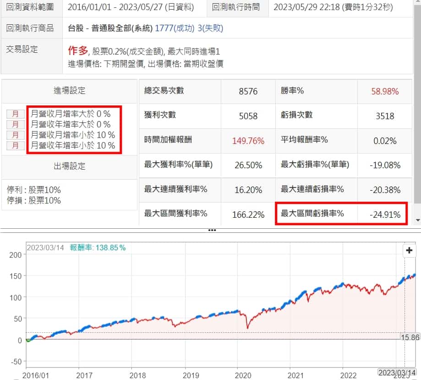Click the 2023/03/14 date marker on the x-axis
421x380 pixels.
[x=398, y=372]
